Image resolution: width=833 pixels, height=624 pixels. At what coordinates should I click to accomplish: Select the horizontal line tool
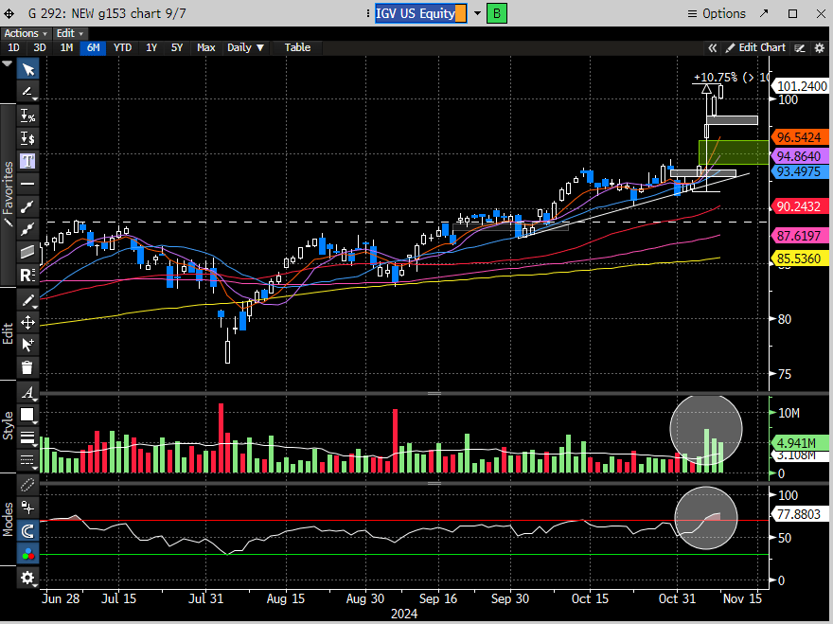point(27,184)
